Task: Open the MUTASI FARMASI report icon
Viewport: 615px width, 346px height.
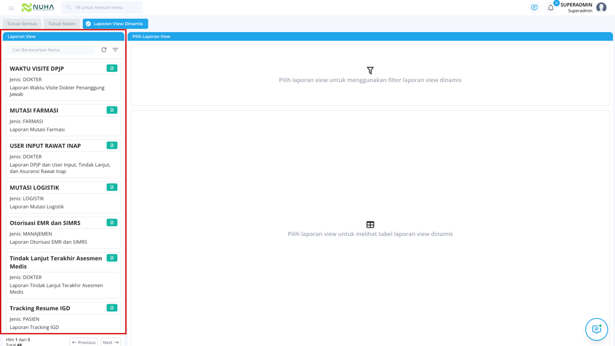Action: 112,110
